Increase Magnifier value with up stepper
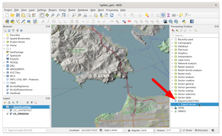This screenshot has width=222, height=136. click(x=155, y=130)
